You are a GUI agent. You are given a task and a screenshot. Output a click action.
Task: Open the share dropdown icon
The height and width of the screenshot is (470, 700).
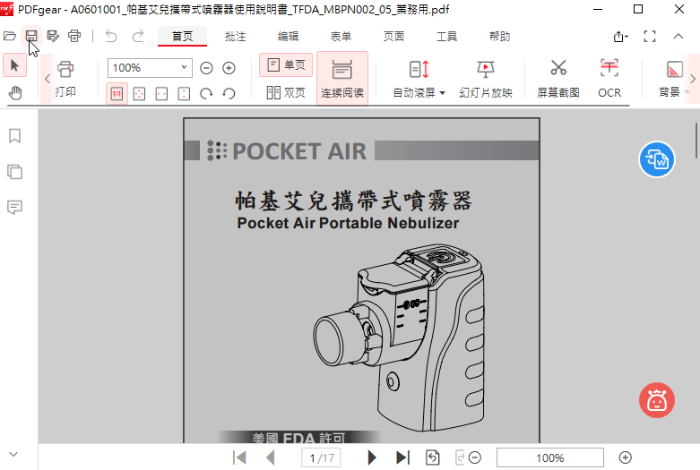tap(620, 37)
